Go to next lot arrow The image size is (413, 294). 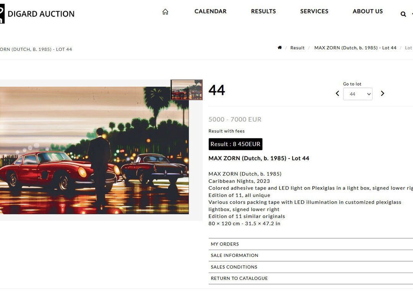pyautogui.click(x=382, y=94)
